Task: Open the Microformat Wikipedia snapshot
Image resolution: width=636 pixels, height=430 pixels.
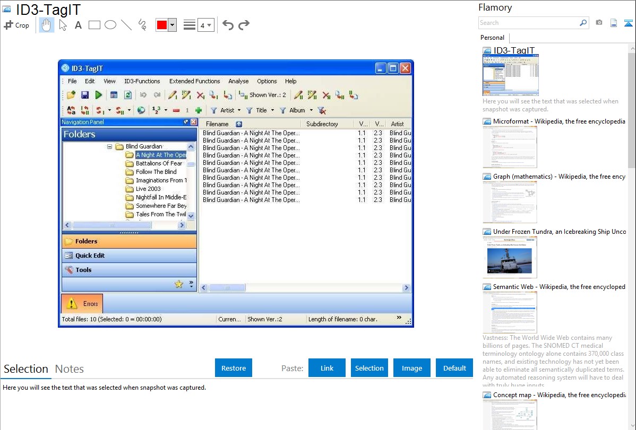Action: (510, 147)
